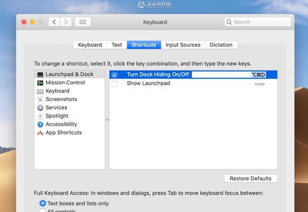This screenshot has height=212, width=308.
Task: Switch to the Dictation tab
Action: (x=221, y=45)
